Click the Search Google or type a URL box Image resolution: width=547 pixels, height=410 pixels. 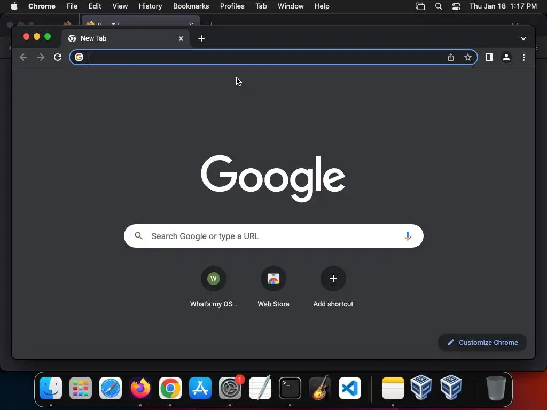pyautogui.click(x=273, y=236)
